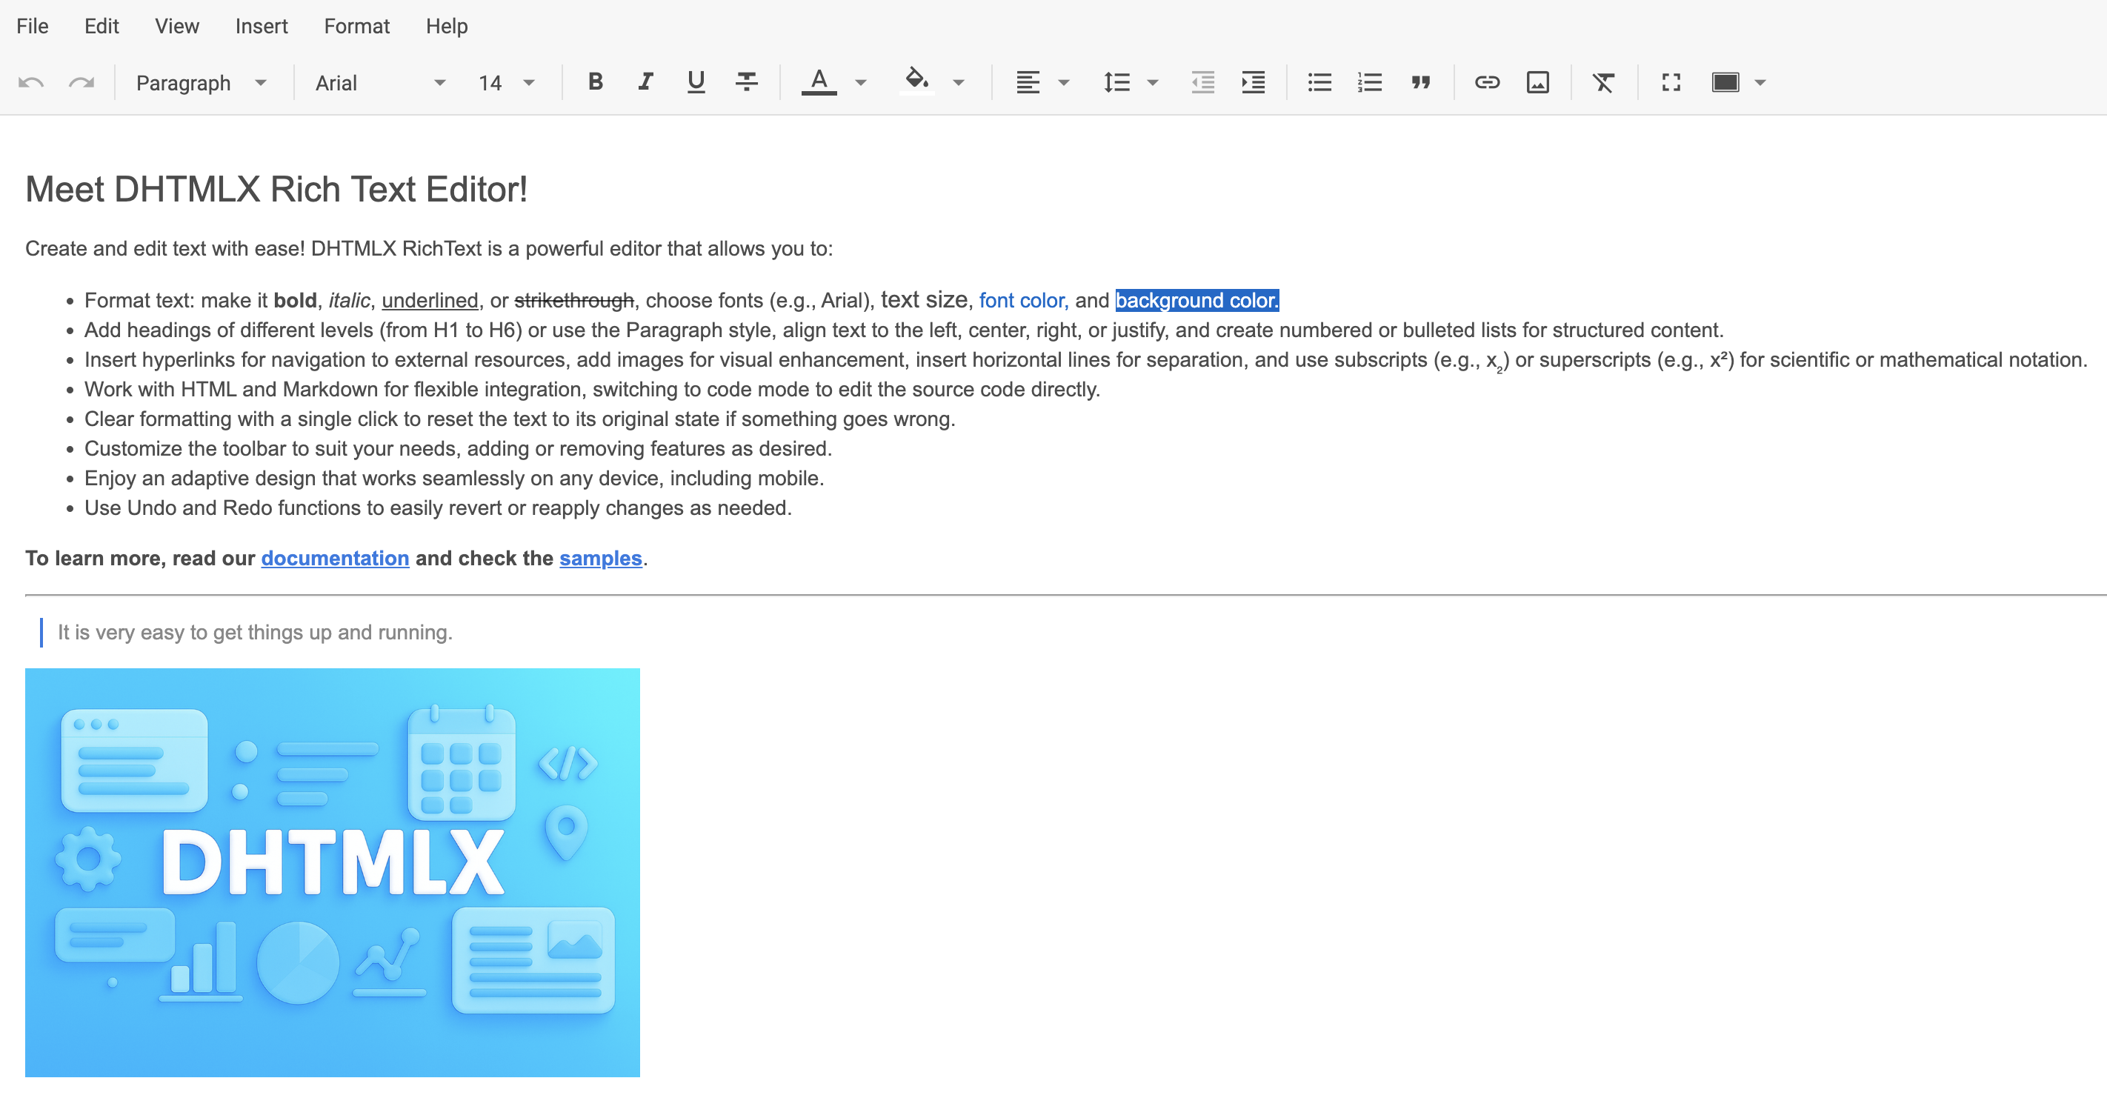Click the bullet starting 'Work with HTML and Markdown'
This screenshot has width=2107, height=1098.
[592, 390]
